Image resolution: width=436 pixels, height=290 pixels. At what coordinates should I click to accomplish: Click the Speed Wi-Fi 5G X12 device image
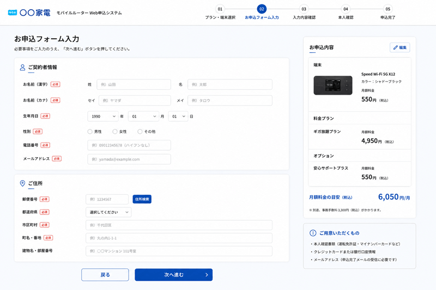pos(333,85)
